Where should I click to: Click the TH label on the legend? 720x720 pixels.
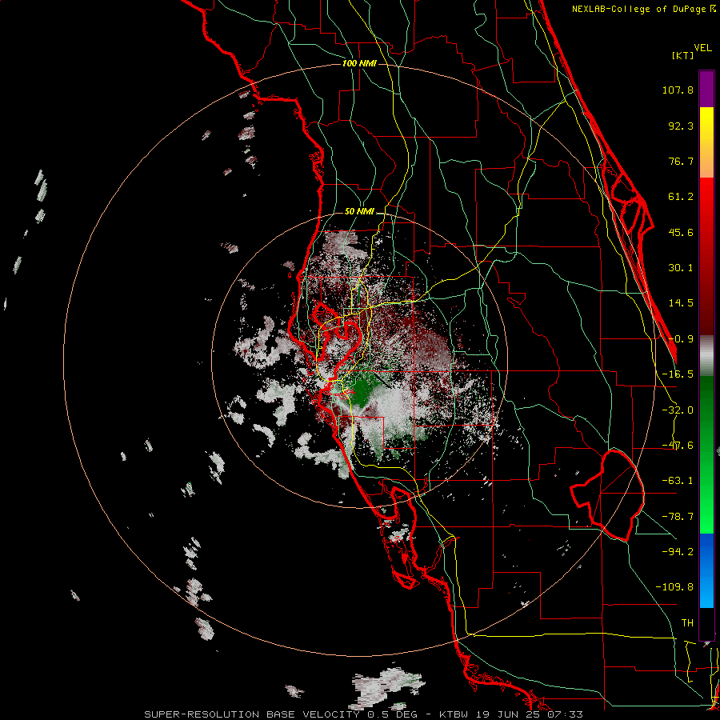coord(687,623)
